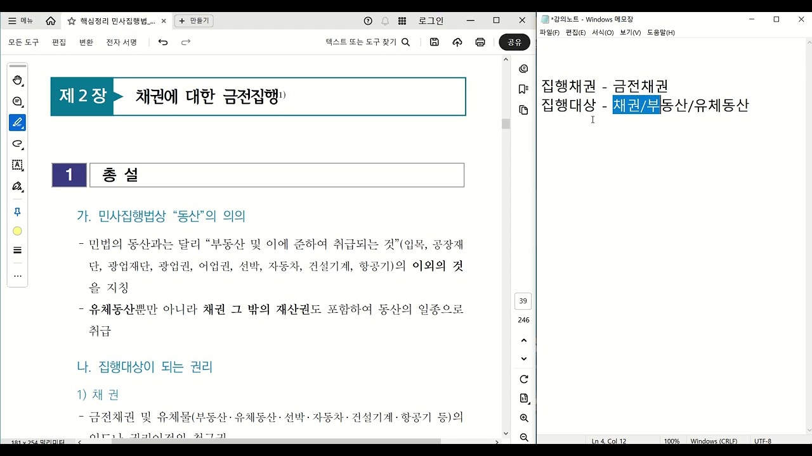Screen dimensions: 812x456
Task: Open the 도움말(H) menu in Notepad
Action: click(660, 32)
